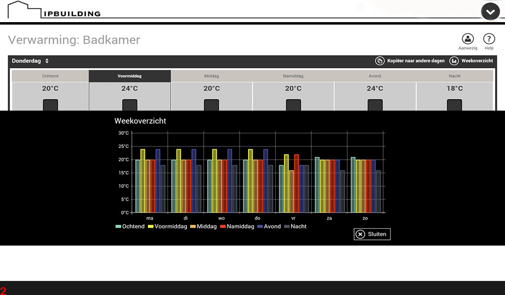Click the Middag legend swatch
The image size is (505, 295).
point(193,227)
